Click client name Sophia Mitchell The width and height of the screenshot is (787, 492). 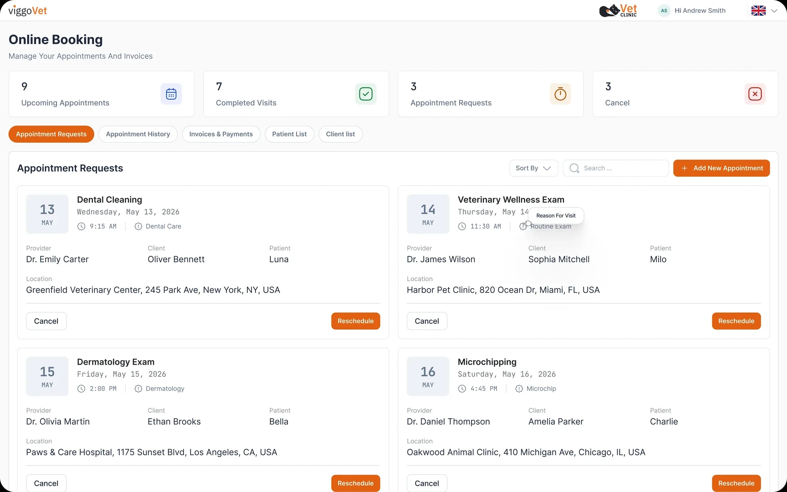click(559, 259)
